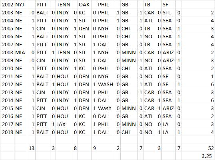Screen dimensions: 215x160
Task: Select the WASH cell in 2012 row
Action: (106, 85)
